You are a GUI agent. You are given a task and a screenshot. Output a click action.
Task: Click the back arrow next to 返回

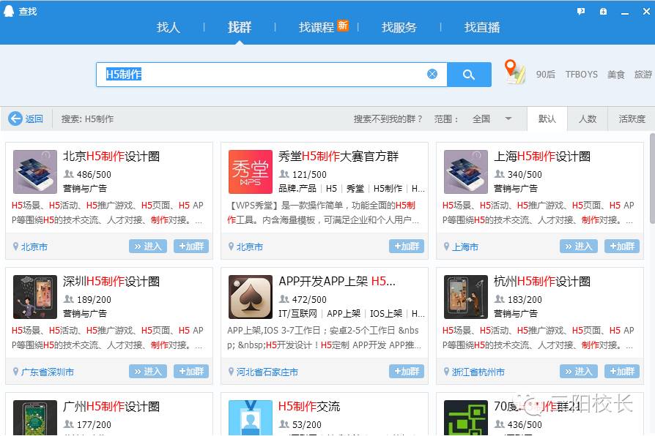pyautogui.click(x=15, y=118)
